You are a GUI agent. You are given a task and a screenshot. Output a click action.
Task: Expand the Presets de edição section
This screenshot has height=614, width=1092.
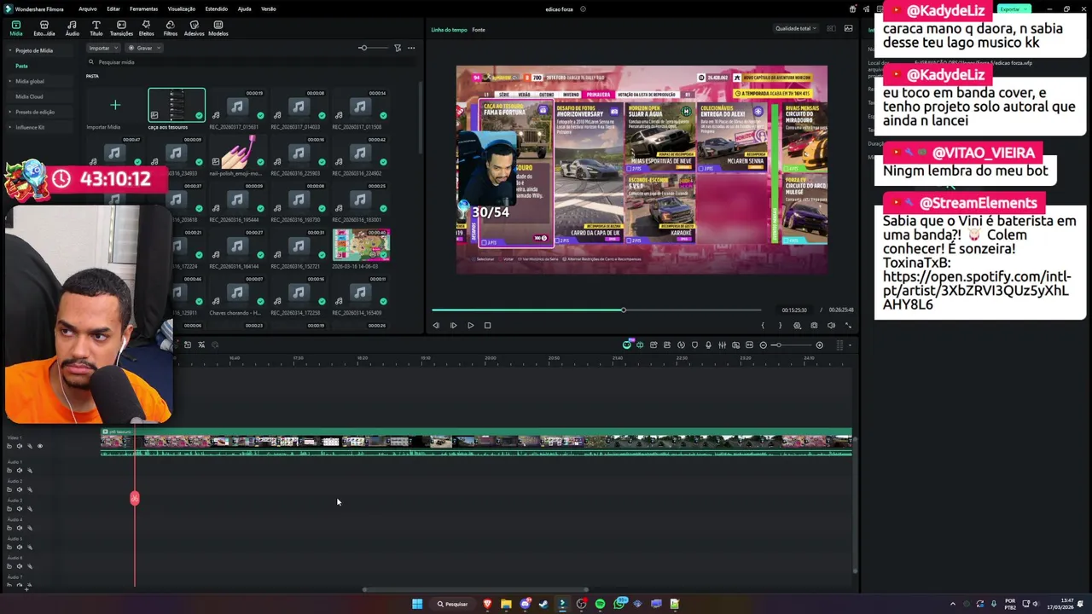10,112
